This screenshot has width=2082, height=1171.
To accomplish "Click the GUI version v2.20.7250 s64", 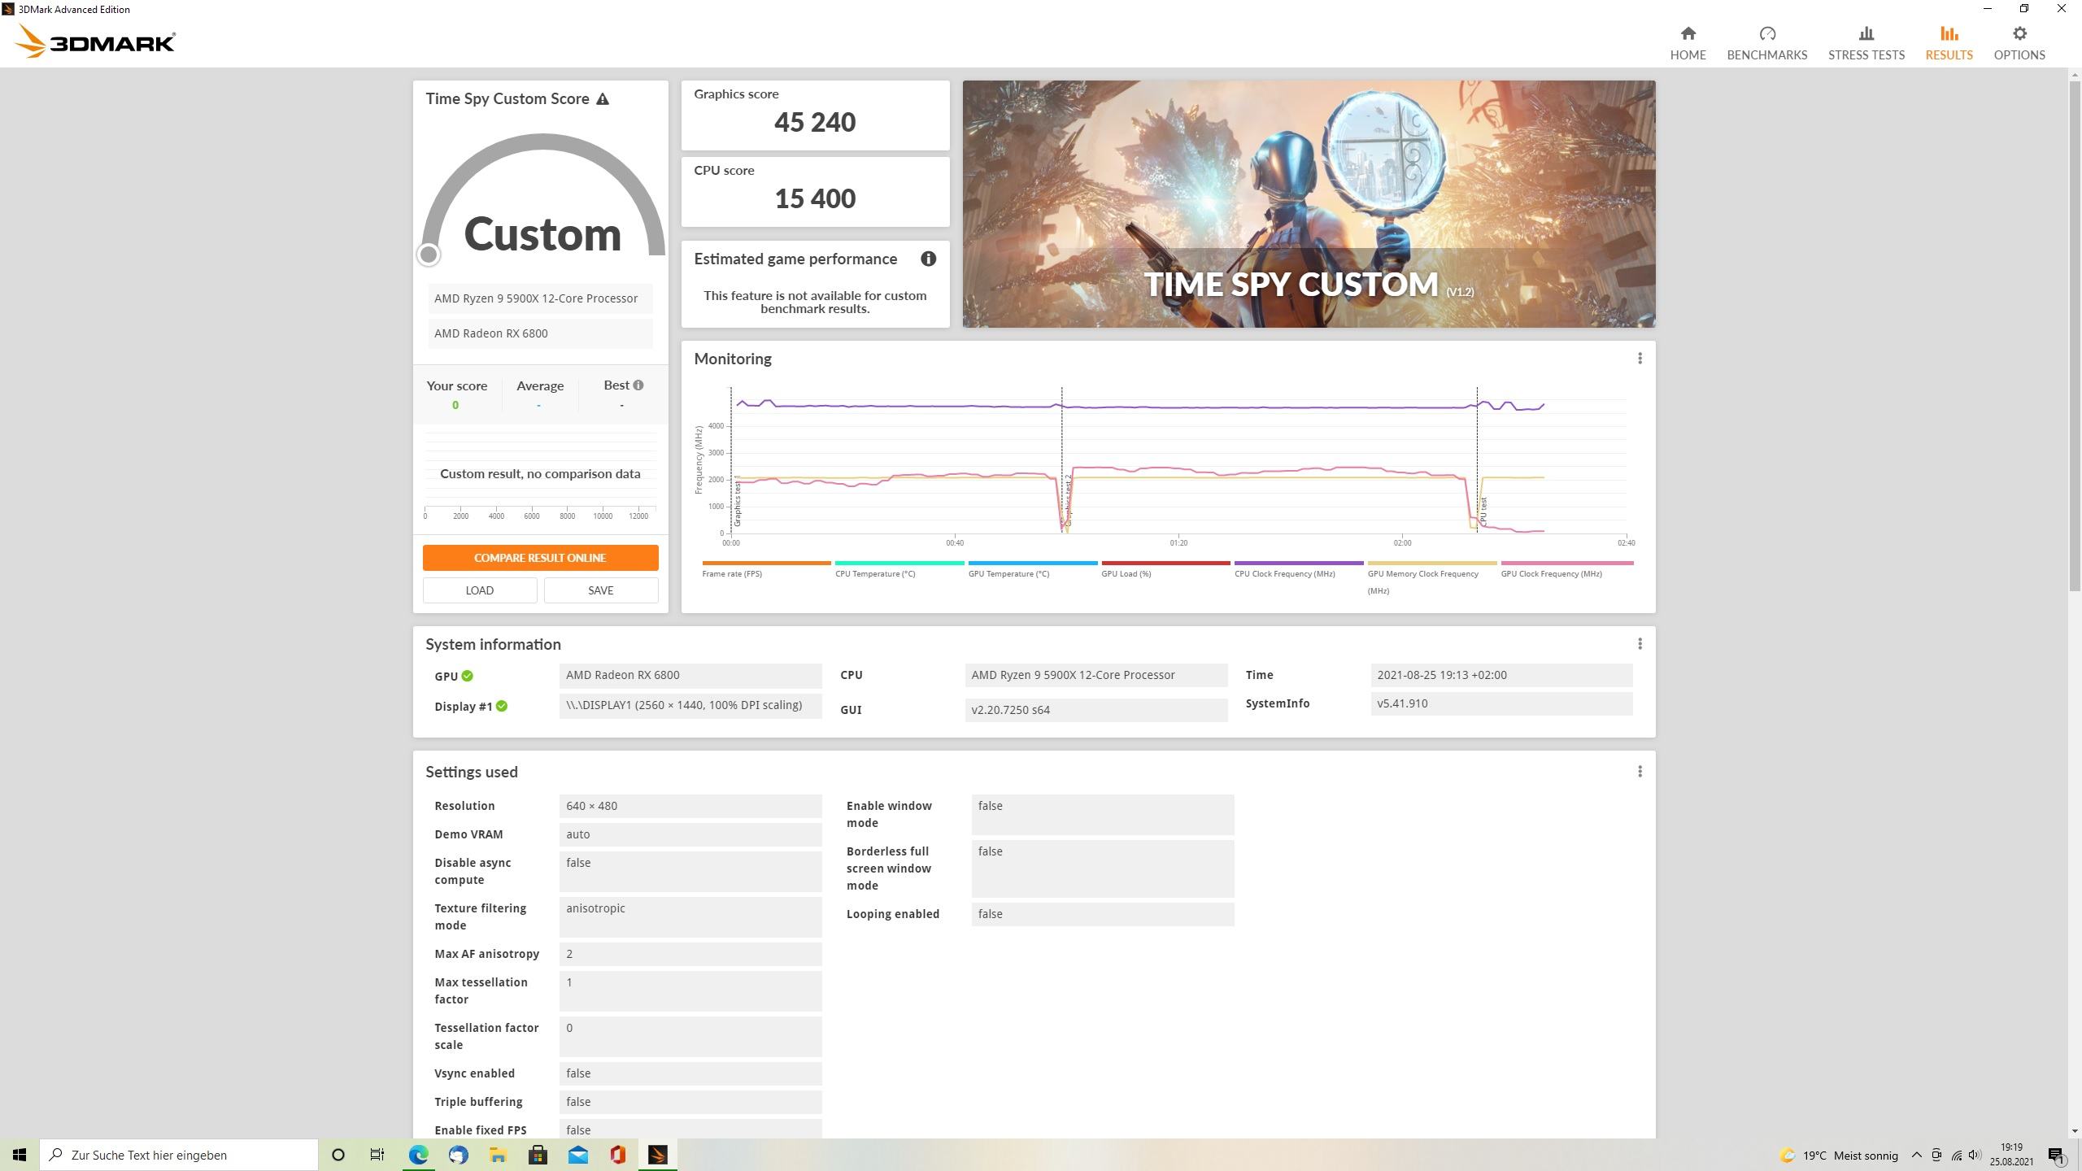I will coord(1096,710).
